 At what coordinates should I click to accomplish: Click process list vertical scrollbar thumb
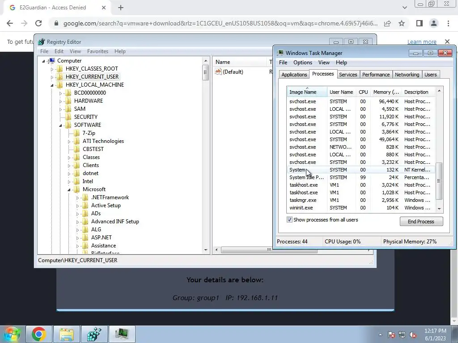pos(439,181)
